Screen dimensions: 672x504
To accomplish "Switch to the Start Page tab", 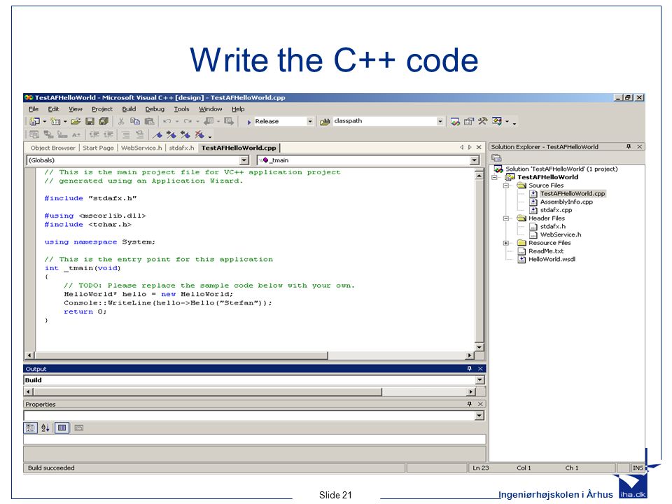I will (x=98, y=148).
